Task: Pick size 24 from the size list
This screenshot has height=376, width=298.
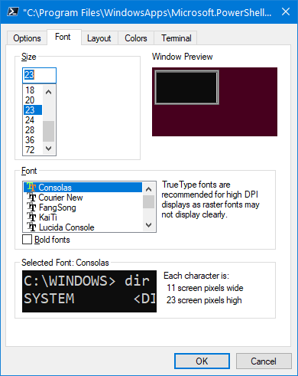Action: [x=33, y=120]
